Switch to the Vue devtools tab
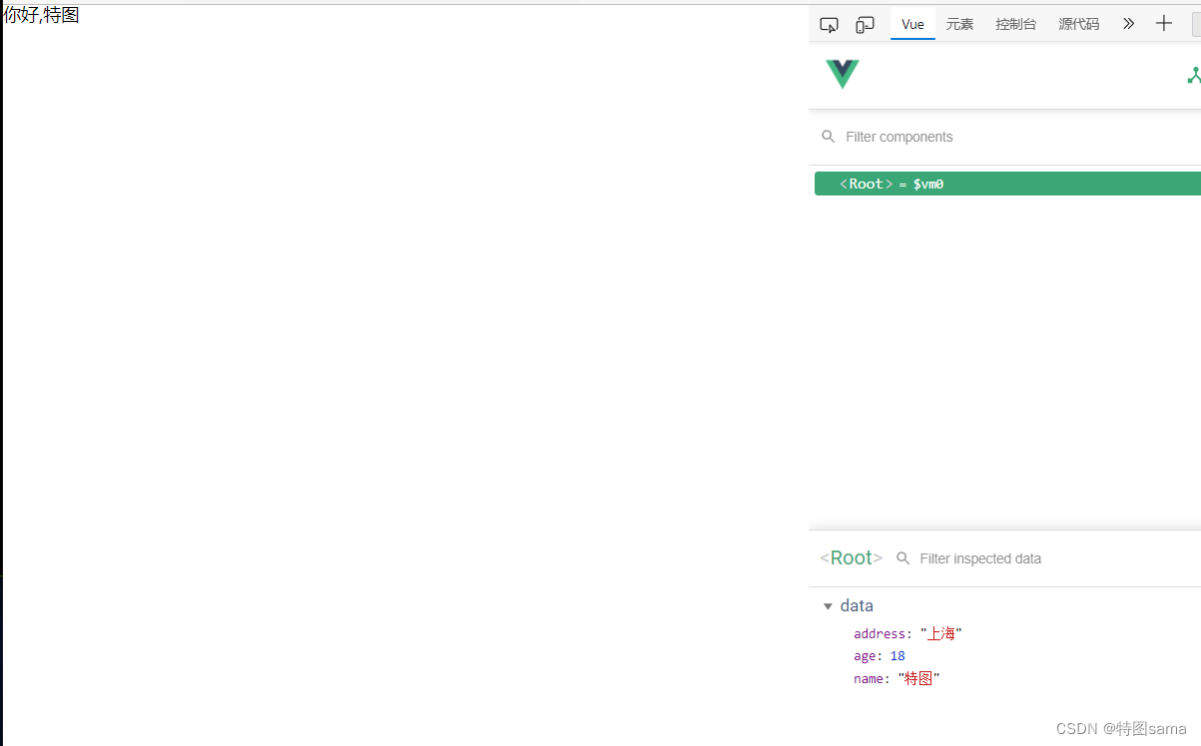Screen dimensions: 1201x746 tap(912, 24)
